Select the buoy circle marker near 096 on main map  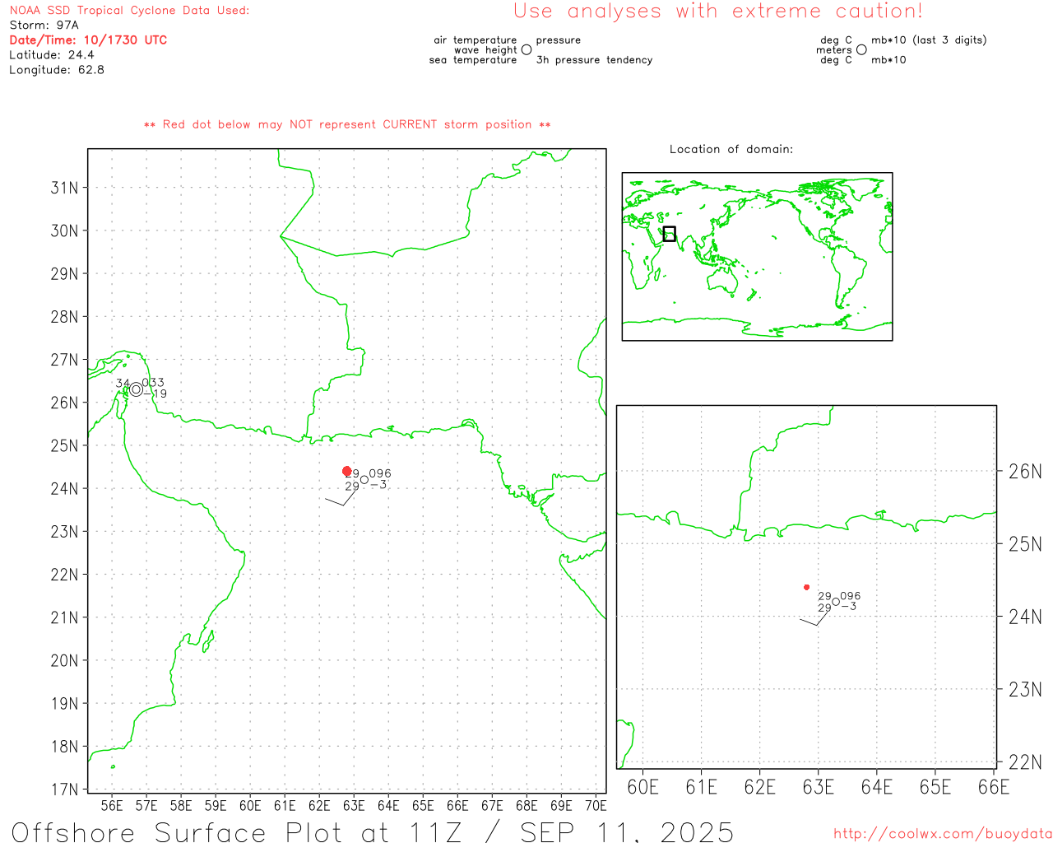(364, 480)
